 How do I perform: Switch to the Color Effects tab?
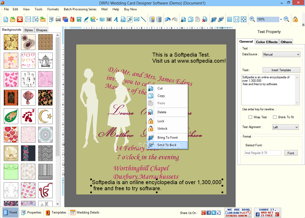point(267,42)
